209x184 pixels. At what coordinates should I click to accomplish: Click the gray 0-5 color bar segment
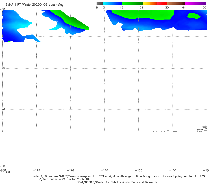[100, 3]
